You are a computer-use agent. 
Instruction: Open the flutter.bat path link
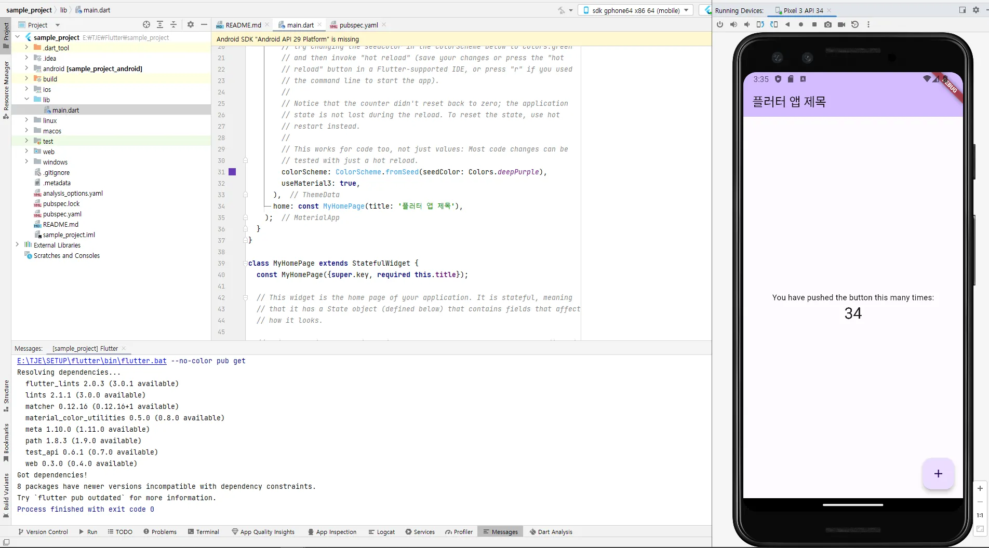(x=92, y=361)
